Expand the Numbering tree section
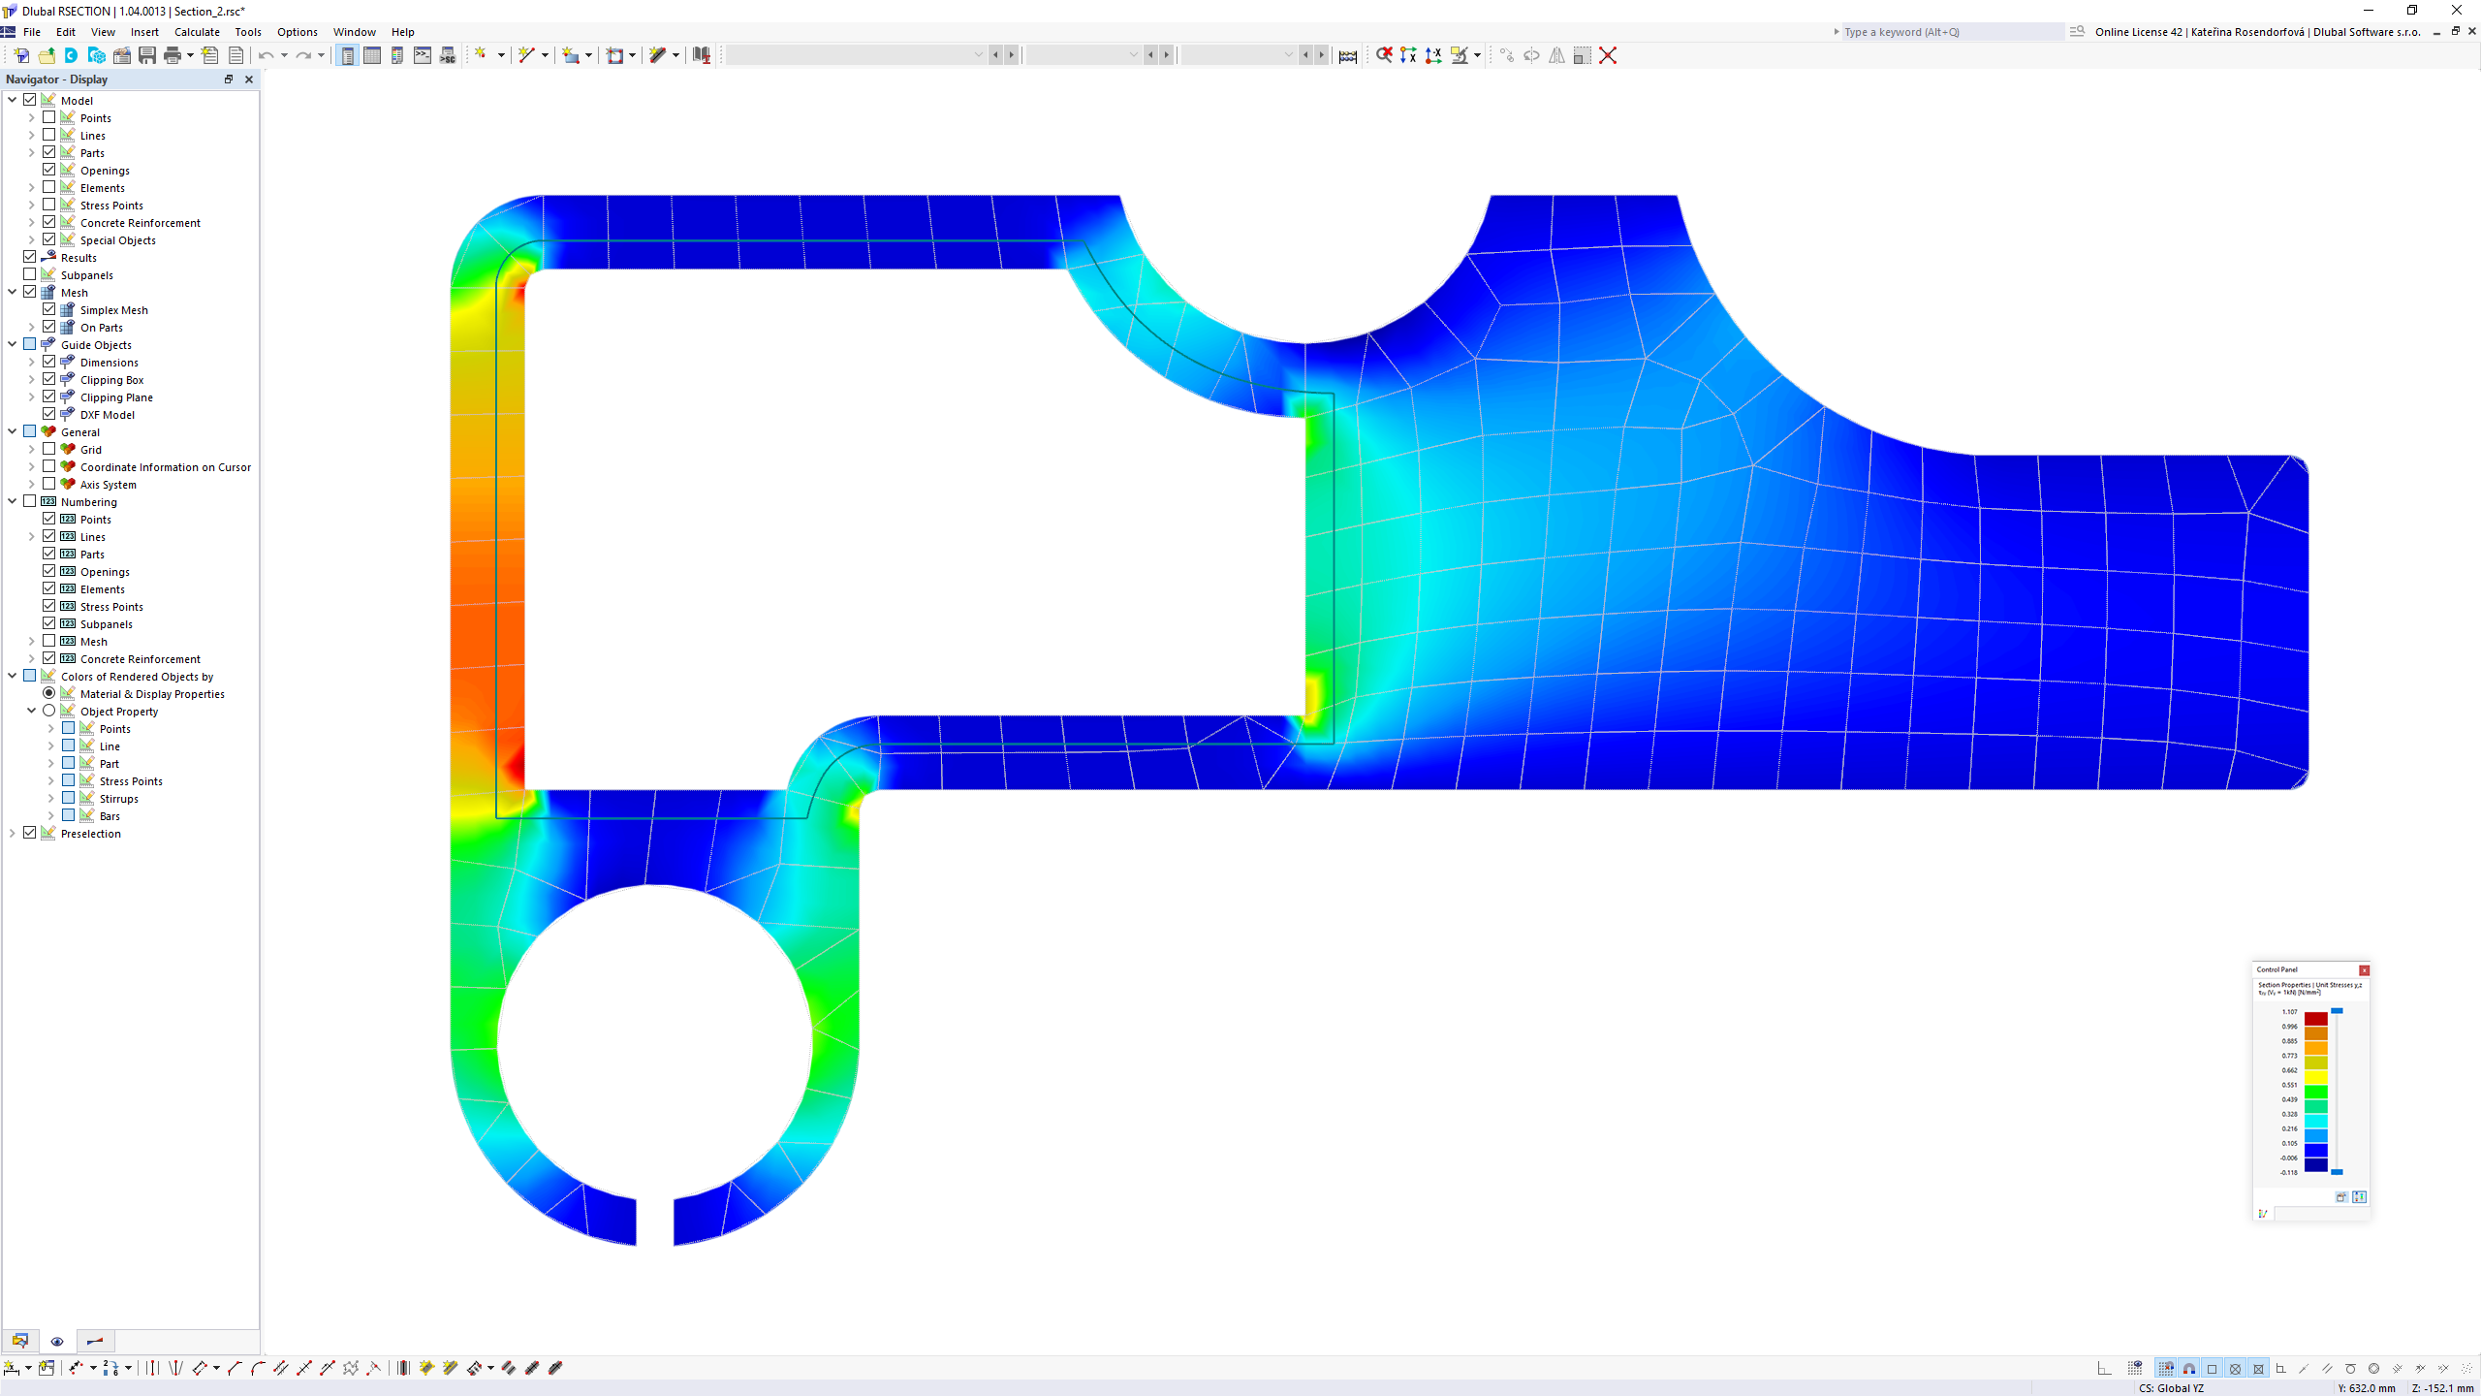 [12, 501]
